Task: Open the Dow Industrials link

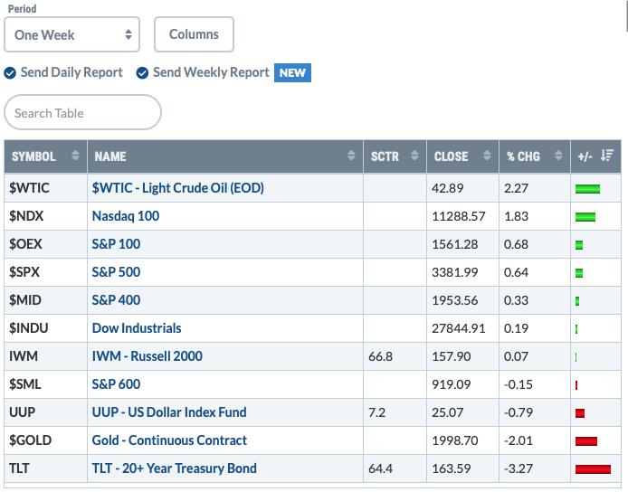Action: (x=137, y=328)
